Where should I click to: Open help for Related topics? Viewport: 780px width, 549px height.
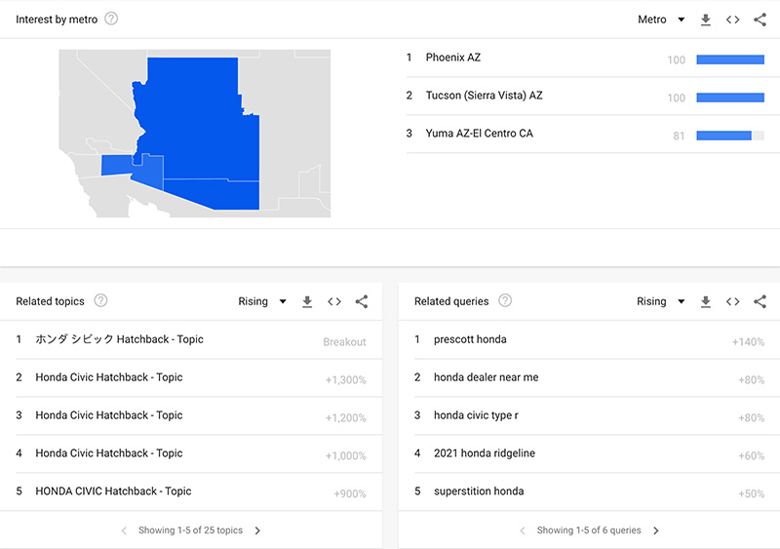pos(101,300)
